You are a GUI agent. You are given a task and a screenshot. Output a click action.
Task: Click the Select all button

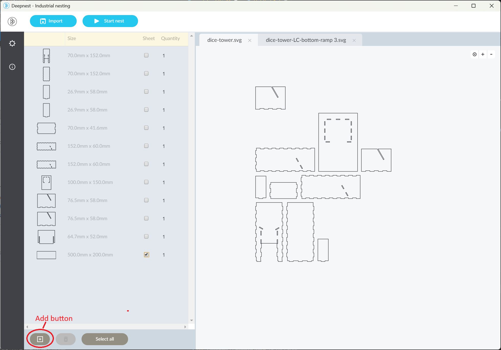105,339
